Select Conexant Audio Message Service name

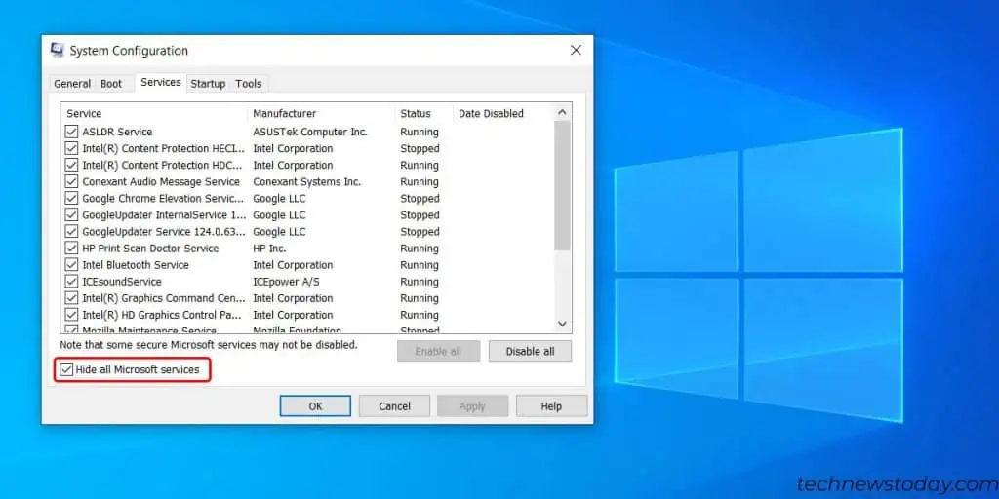coord(161,181)
